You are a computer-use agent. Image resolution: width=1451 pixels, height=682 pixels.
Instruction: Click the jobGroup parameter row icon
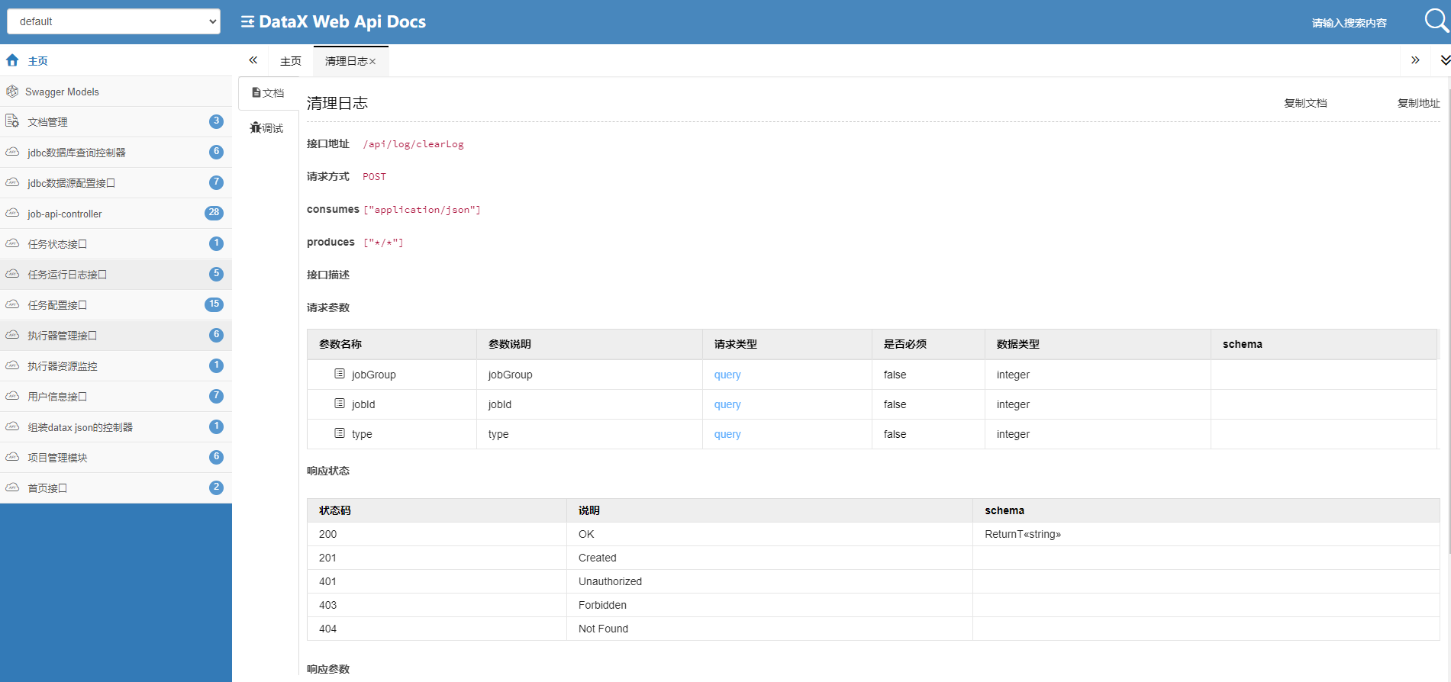(x=340, y=374)
